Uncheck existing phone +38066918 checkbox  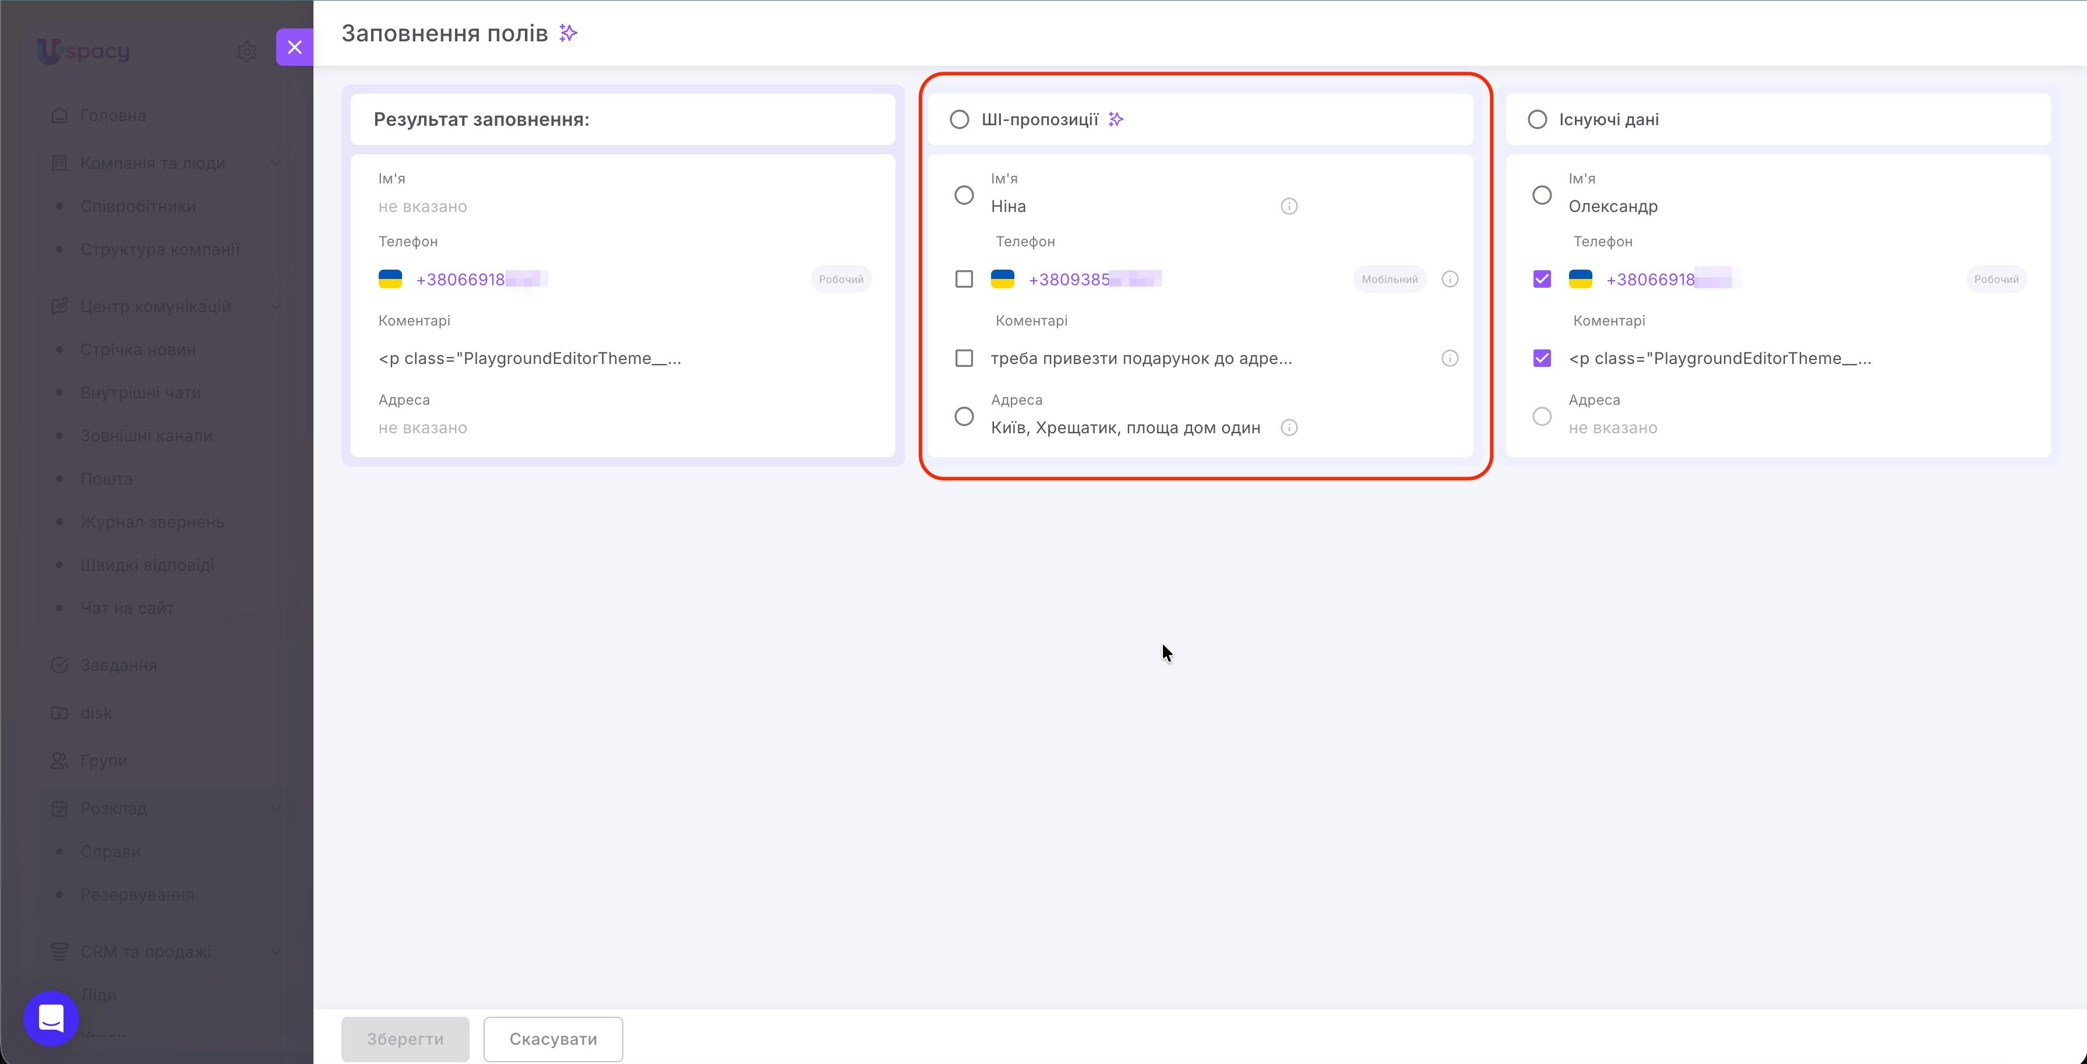coord(1542,280)
